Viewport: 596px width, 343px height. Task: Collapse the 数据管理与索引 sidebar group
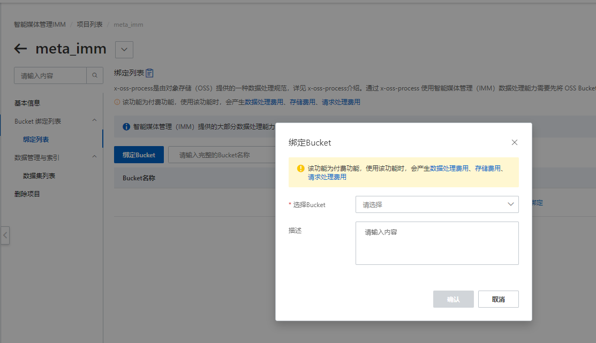94,156
